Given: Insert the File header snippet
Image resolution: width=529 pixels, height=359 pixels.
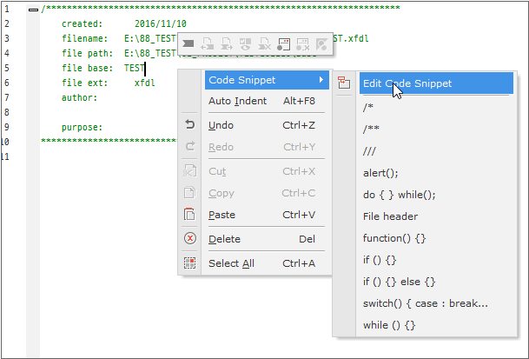Looking at the screenshot, I should click(x=390, y=216).
